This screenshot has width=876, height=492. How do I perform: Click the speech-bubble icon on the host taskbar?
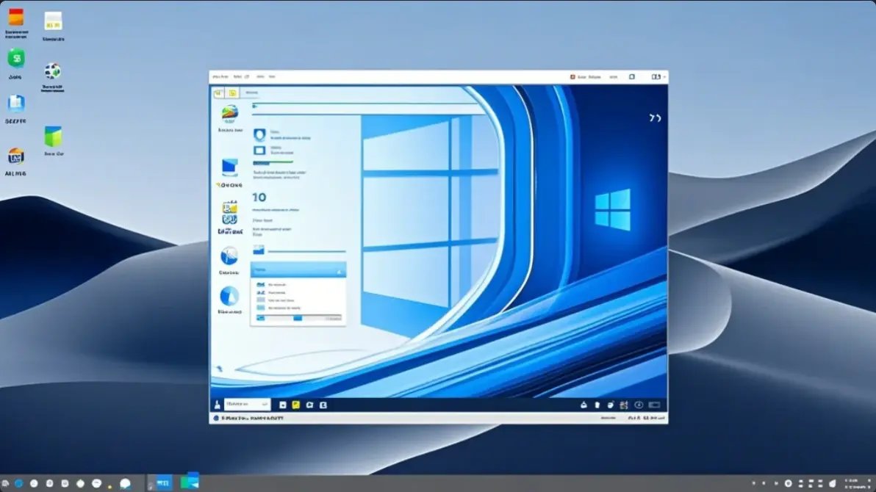pyautogui.click(x=125, y=484)
